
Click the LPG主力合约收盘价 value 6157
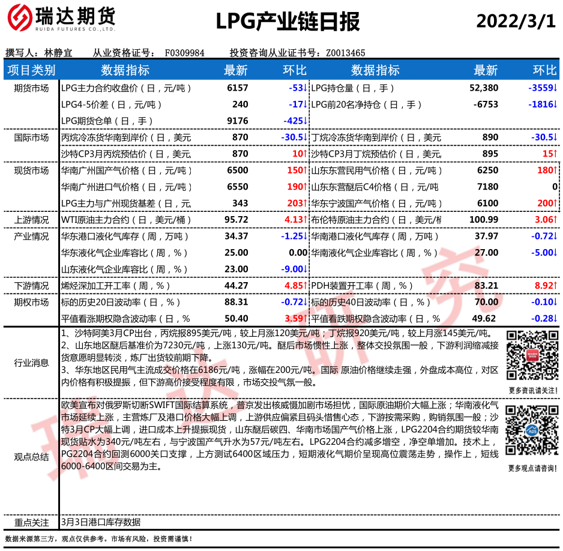[238, 88]
